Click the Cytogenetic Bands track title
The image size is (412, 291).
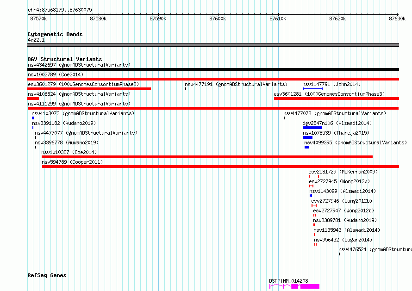pyautogui.click(x=55, y=34)
